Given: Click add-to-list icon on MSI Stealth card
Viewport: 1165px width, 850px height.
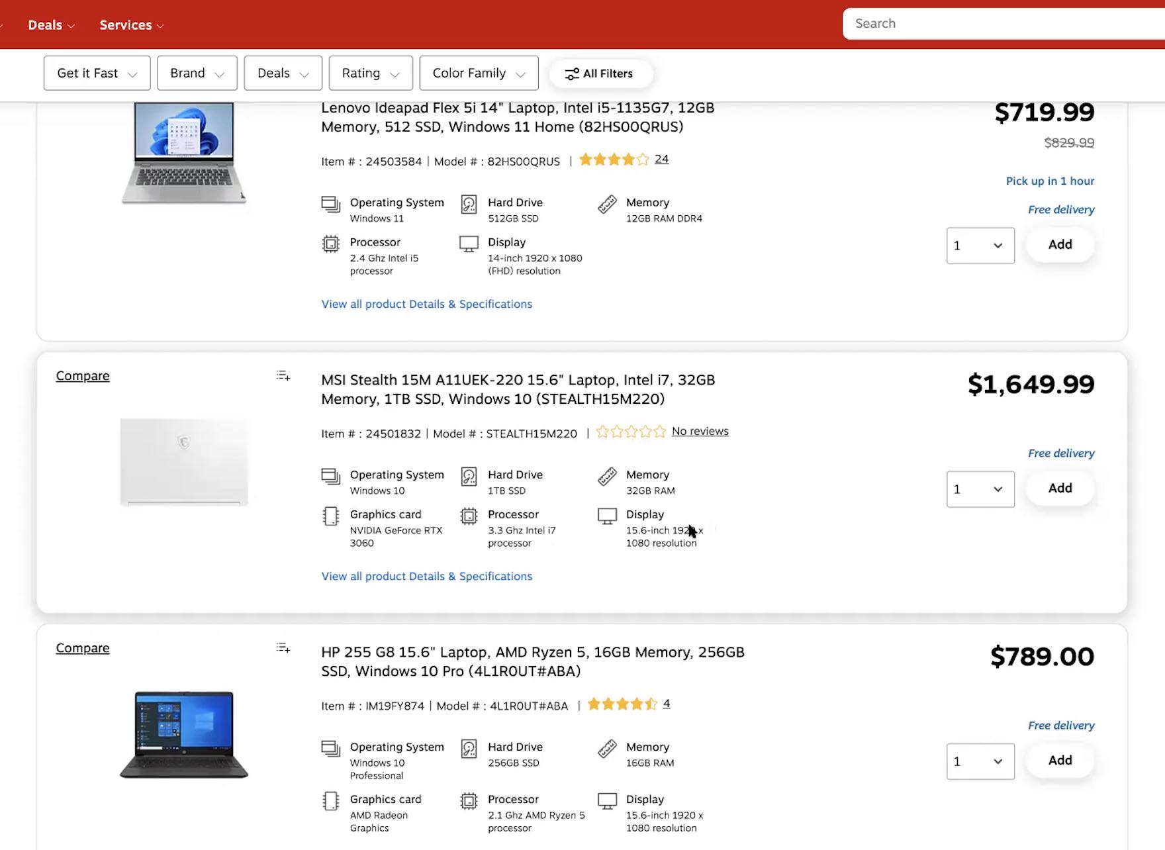Looking at the screenshot, I should [283, 376].
